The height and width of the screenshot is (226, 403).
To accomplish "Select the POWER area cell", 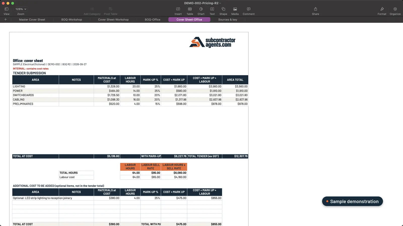I will coord(36,91).
